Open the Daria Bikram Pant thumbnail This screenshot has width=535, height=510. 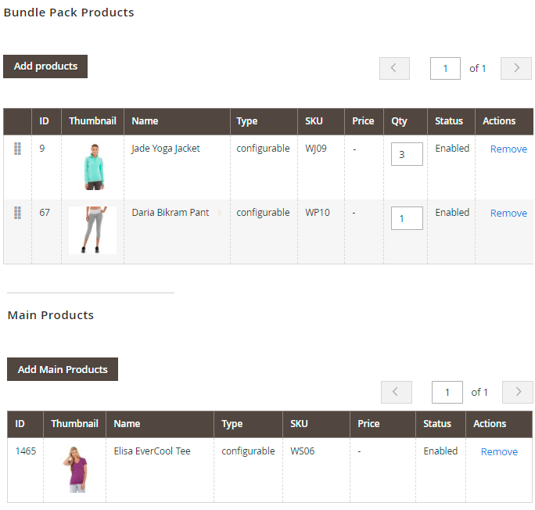point(92,230)
